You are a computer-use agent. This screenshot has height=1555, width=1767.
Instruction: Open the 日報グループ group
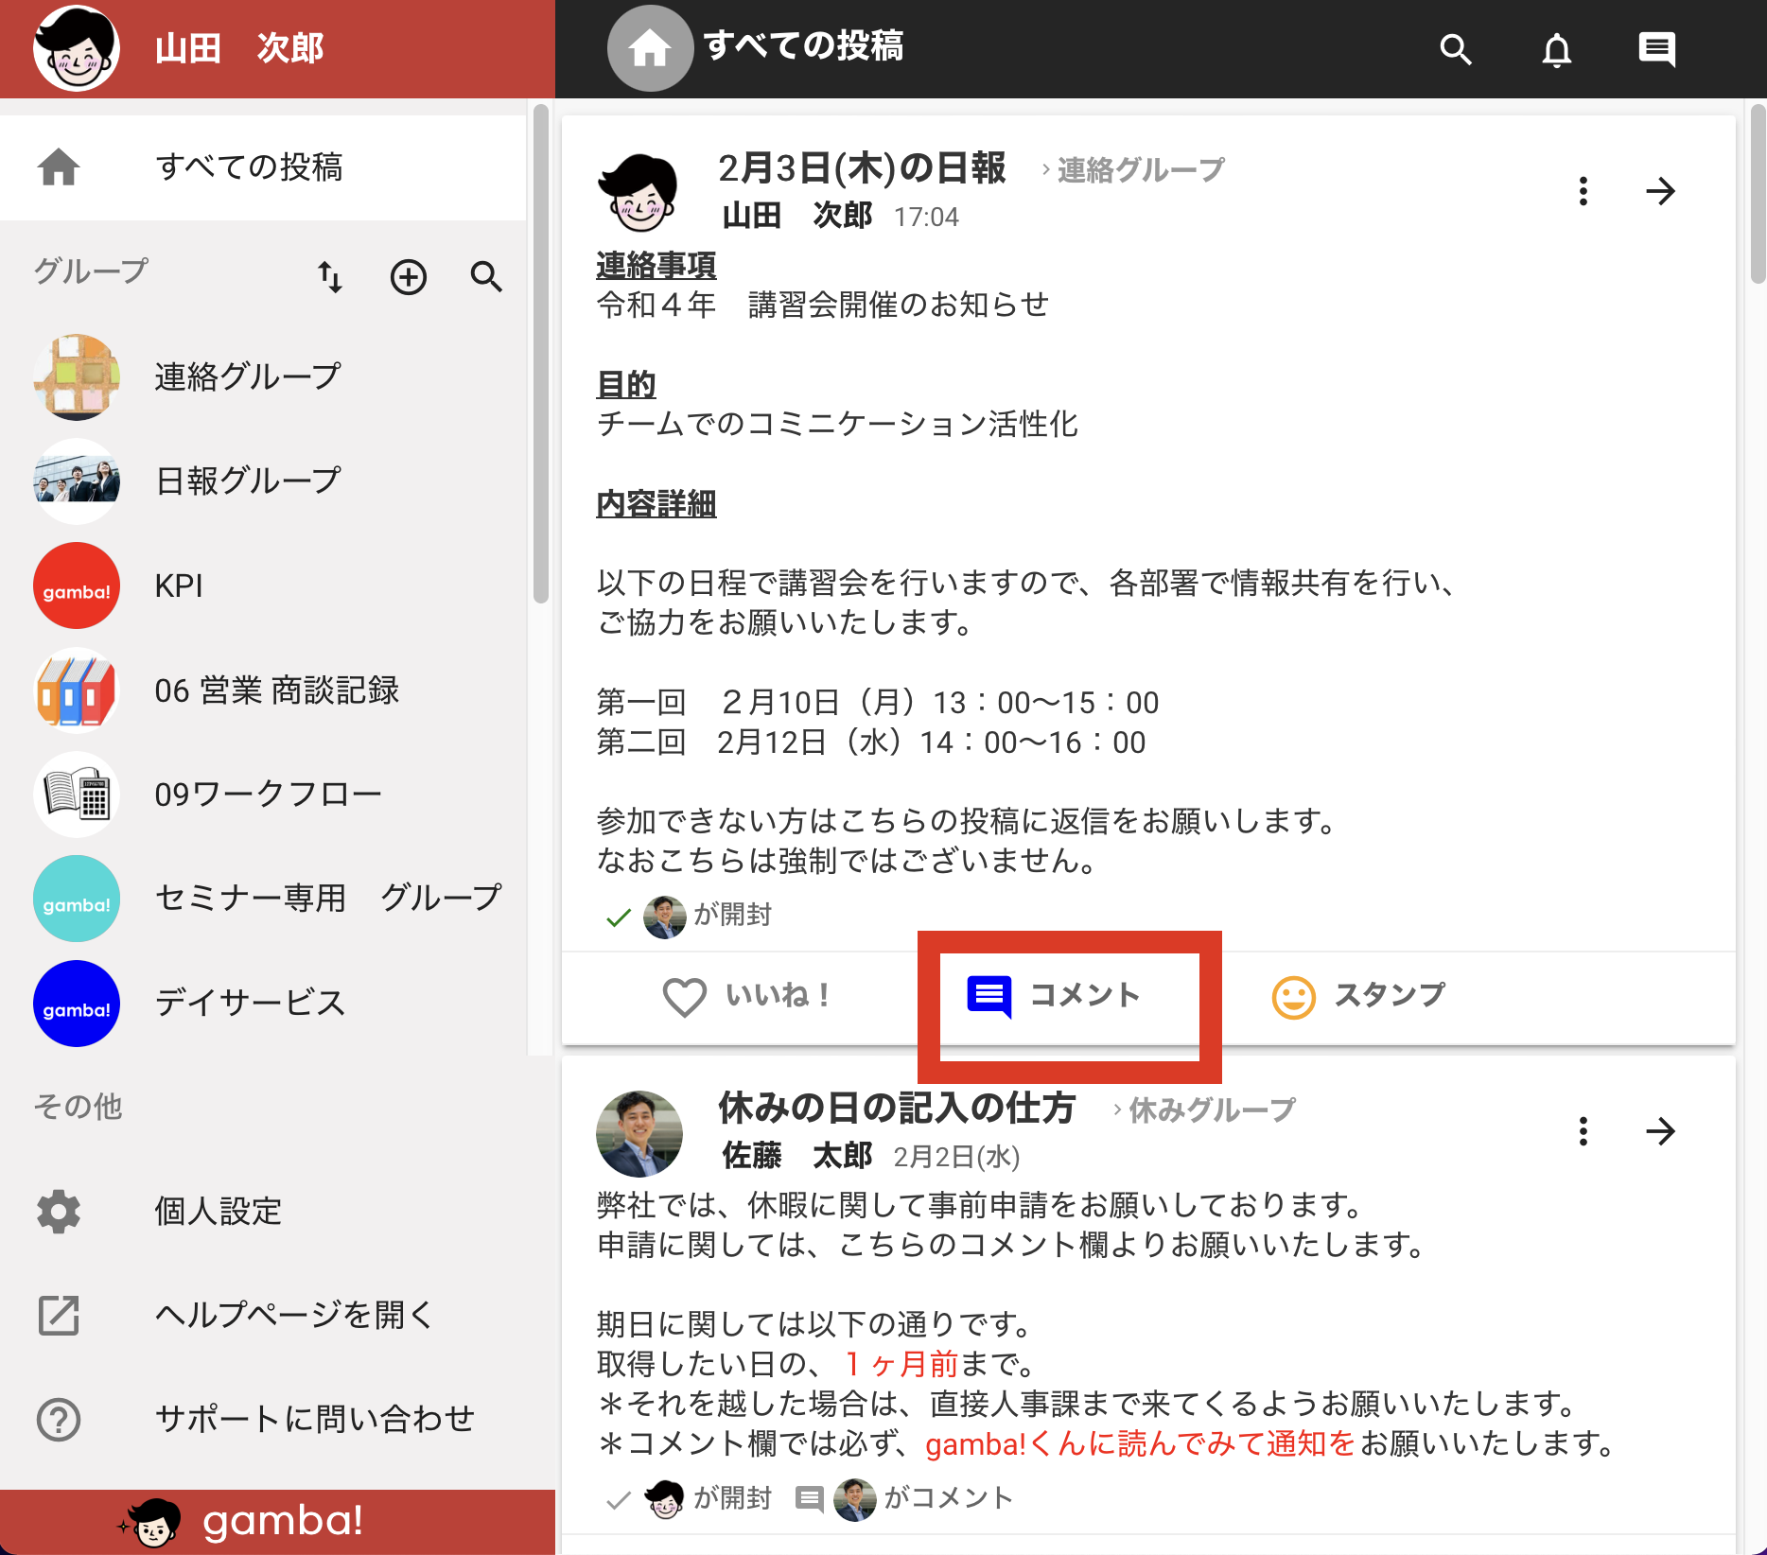(263, 481)
